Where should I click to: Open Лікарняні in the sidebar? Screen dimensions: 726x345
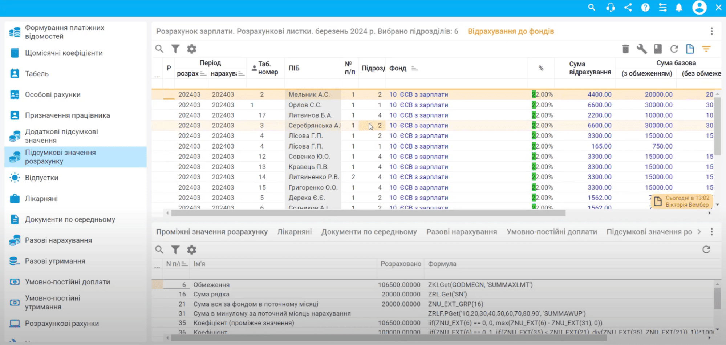76,199
